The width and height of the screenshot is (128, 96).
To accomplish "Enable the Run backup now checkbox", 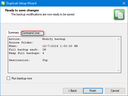I will [x=8, y=78].
